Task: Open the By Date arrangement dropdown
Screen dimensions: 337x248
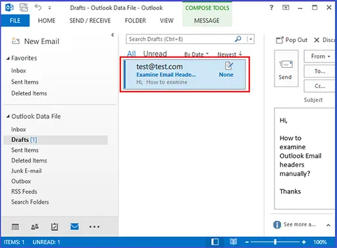Action: tap(196, 55)
